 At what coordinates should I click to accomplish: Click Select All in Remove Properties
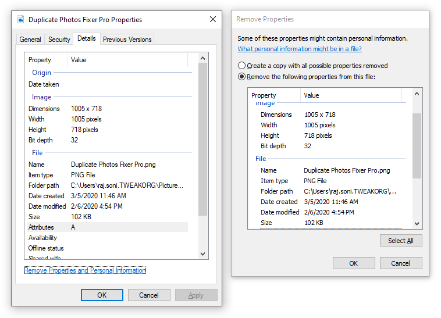[x=401, y=241]
